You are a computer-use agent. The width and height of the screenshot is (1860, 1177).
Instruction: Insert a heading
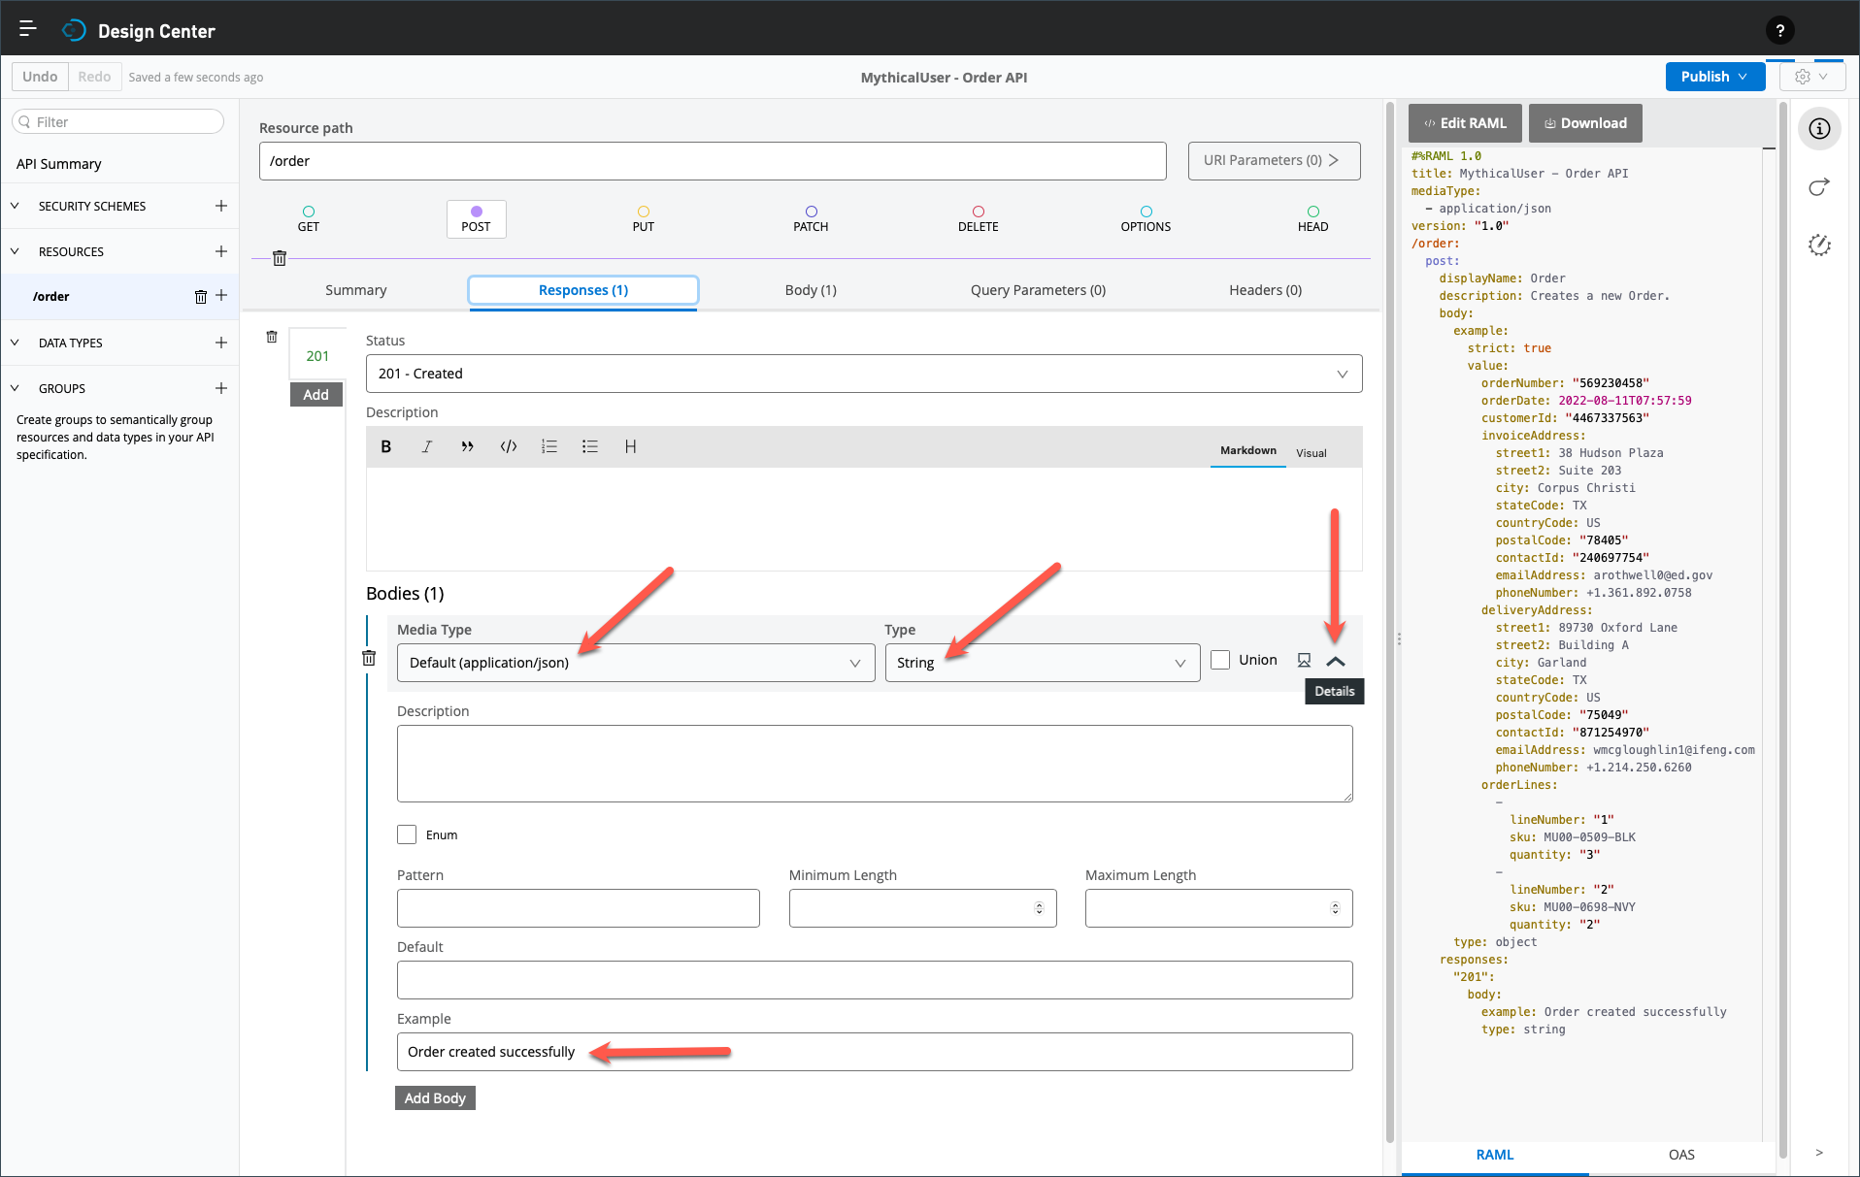(630, 446)
